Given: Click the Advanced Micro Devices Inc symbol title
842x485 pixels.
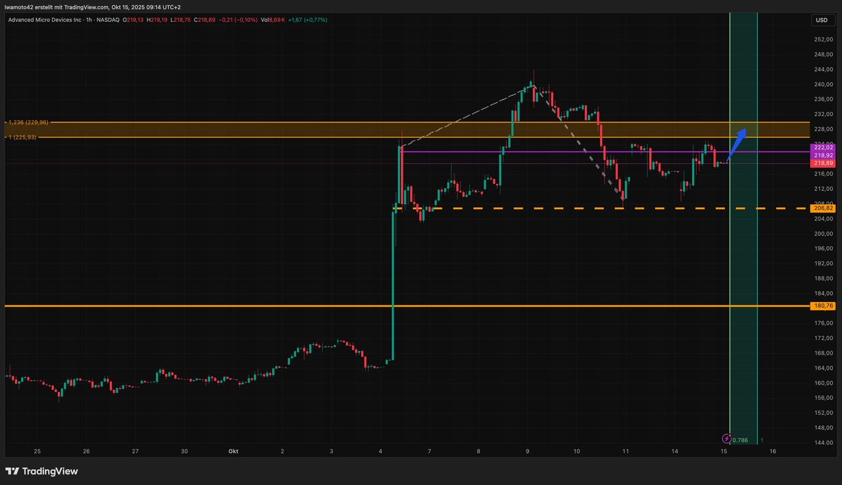Looking at the screenshot, I should [x=45, y=20].
